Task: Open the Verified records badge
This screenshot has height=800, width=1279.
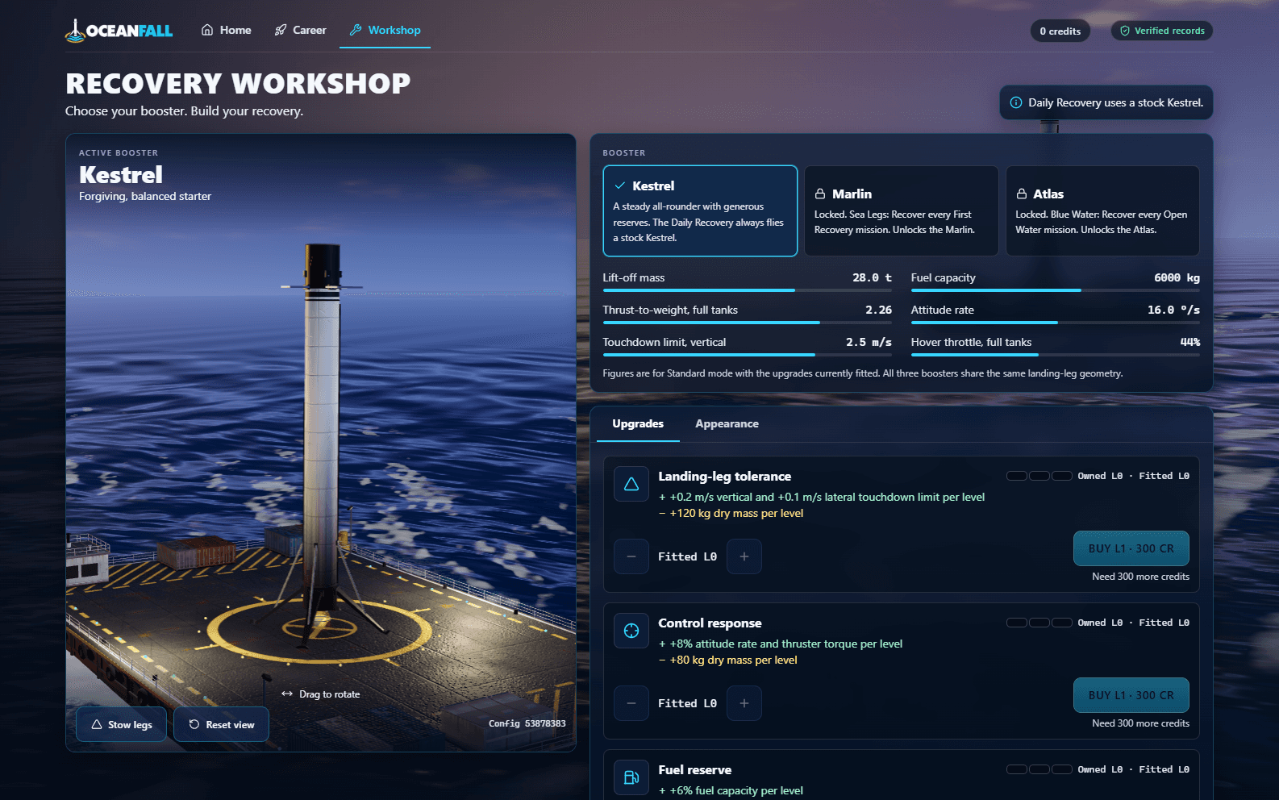Action: coord(1162,31)
